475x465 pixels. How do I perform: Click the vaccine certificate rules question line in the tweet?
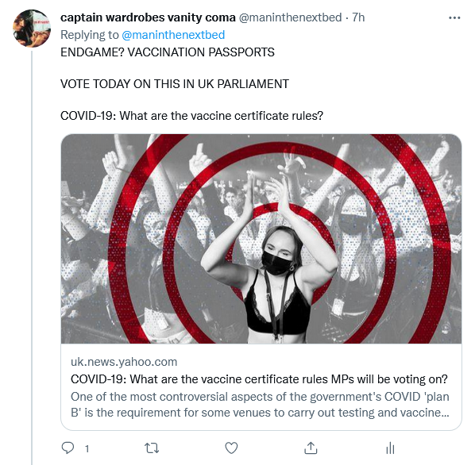pyautogui.click(x=191, y=116)
